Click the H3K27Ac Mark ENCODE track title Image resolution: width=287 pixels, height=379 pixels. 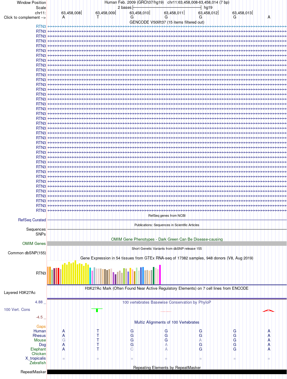coord(167,288)
